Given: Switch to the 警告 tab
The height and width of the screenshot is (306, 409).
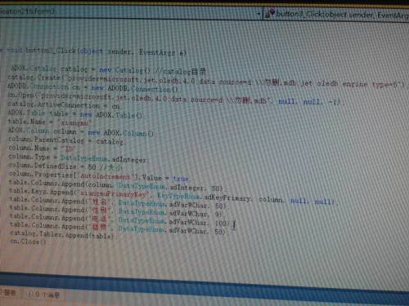Looking at the screenshot, I should pos(9,293).
